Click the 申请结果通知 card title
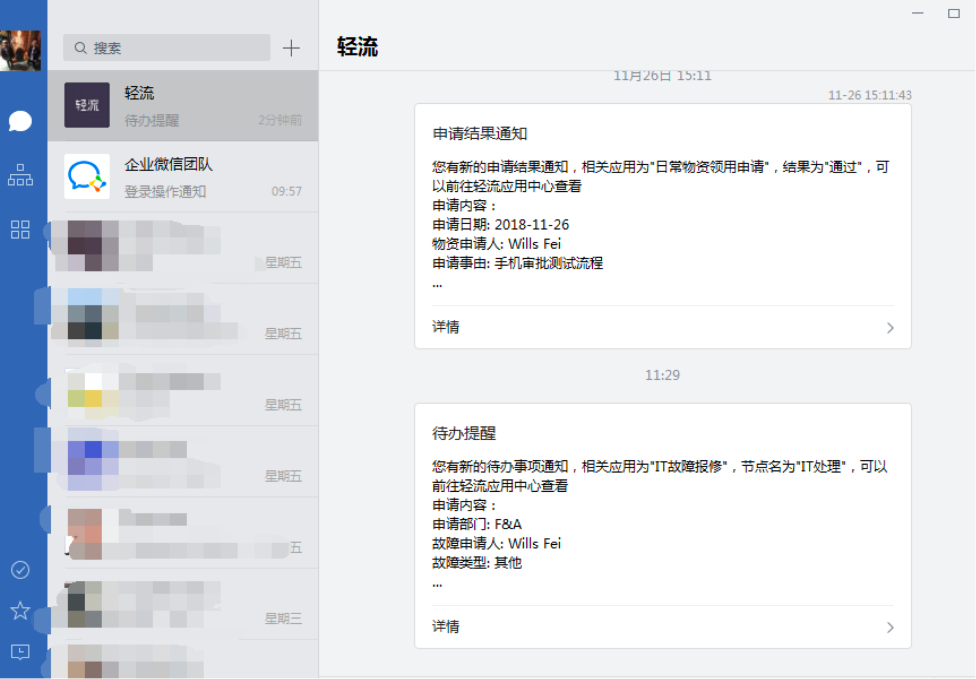Screen dimensions: 976x679 [x=480, y=134]
